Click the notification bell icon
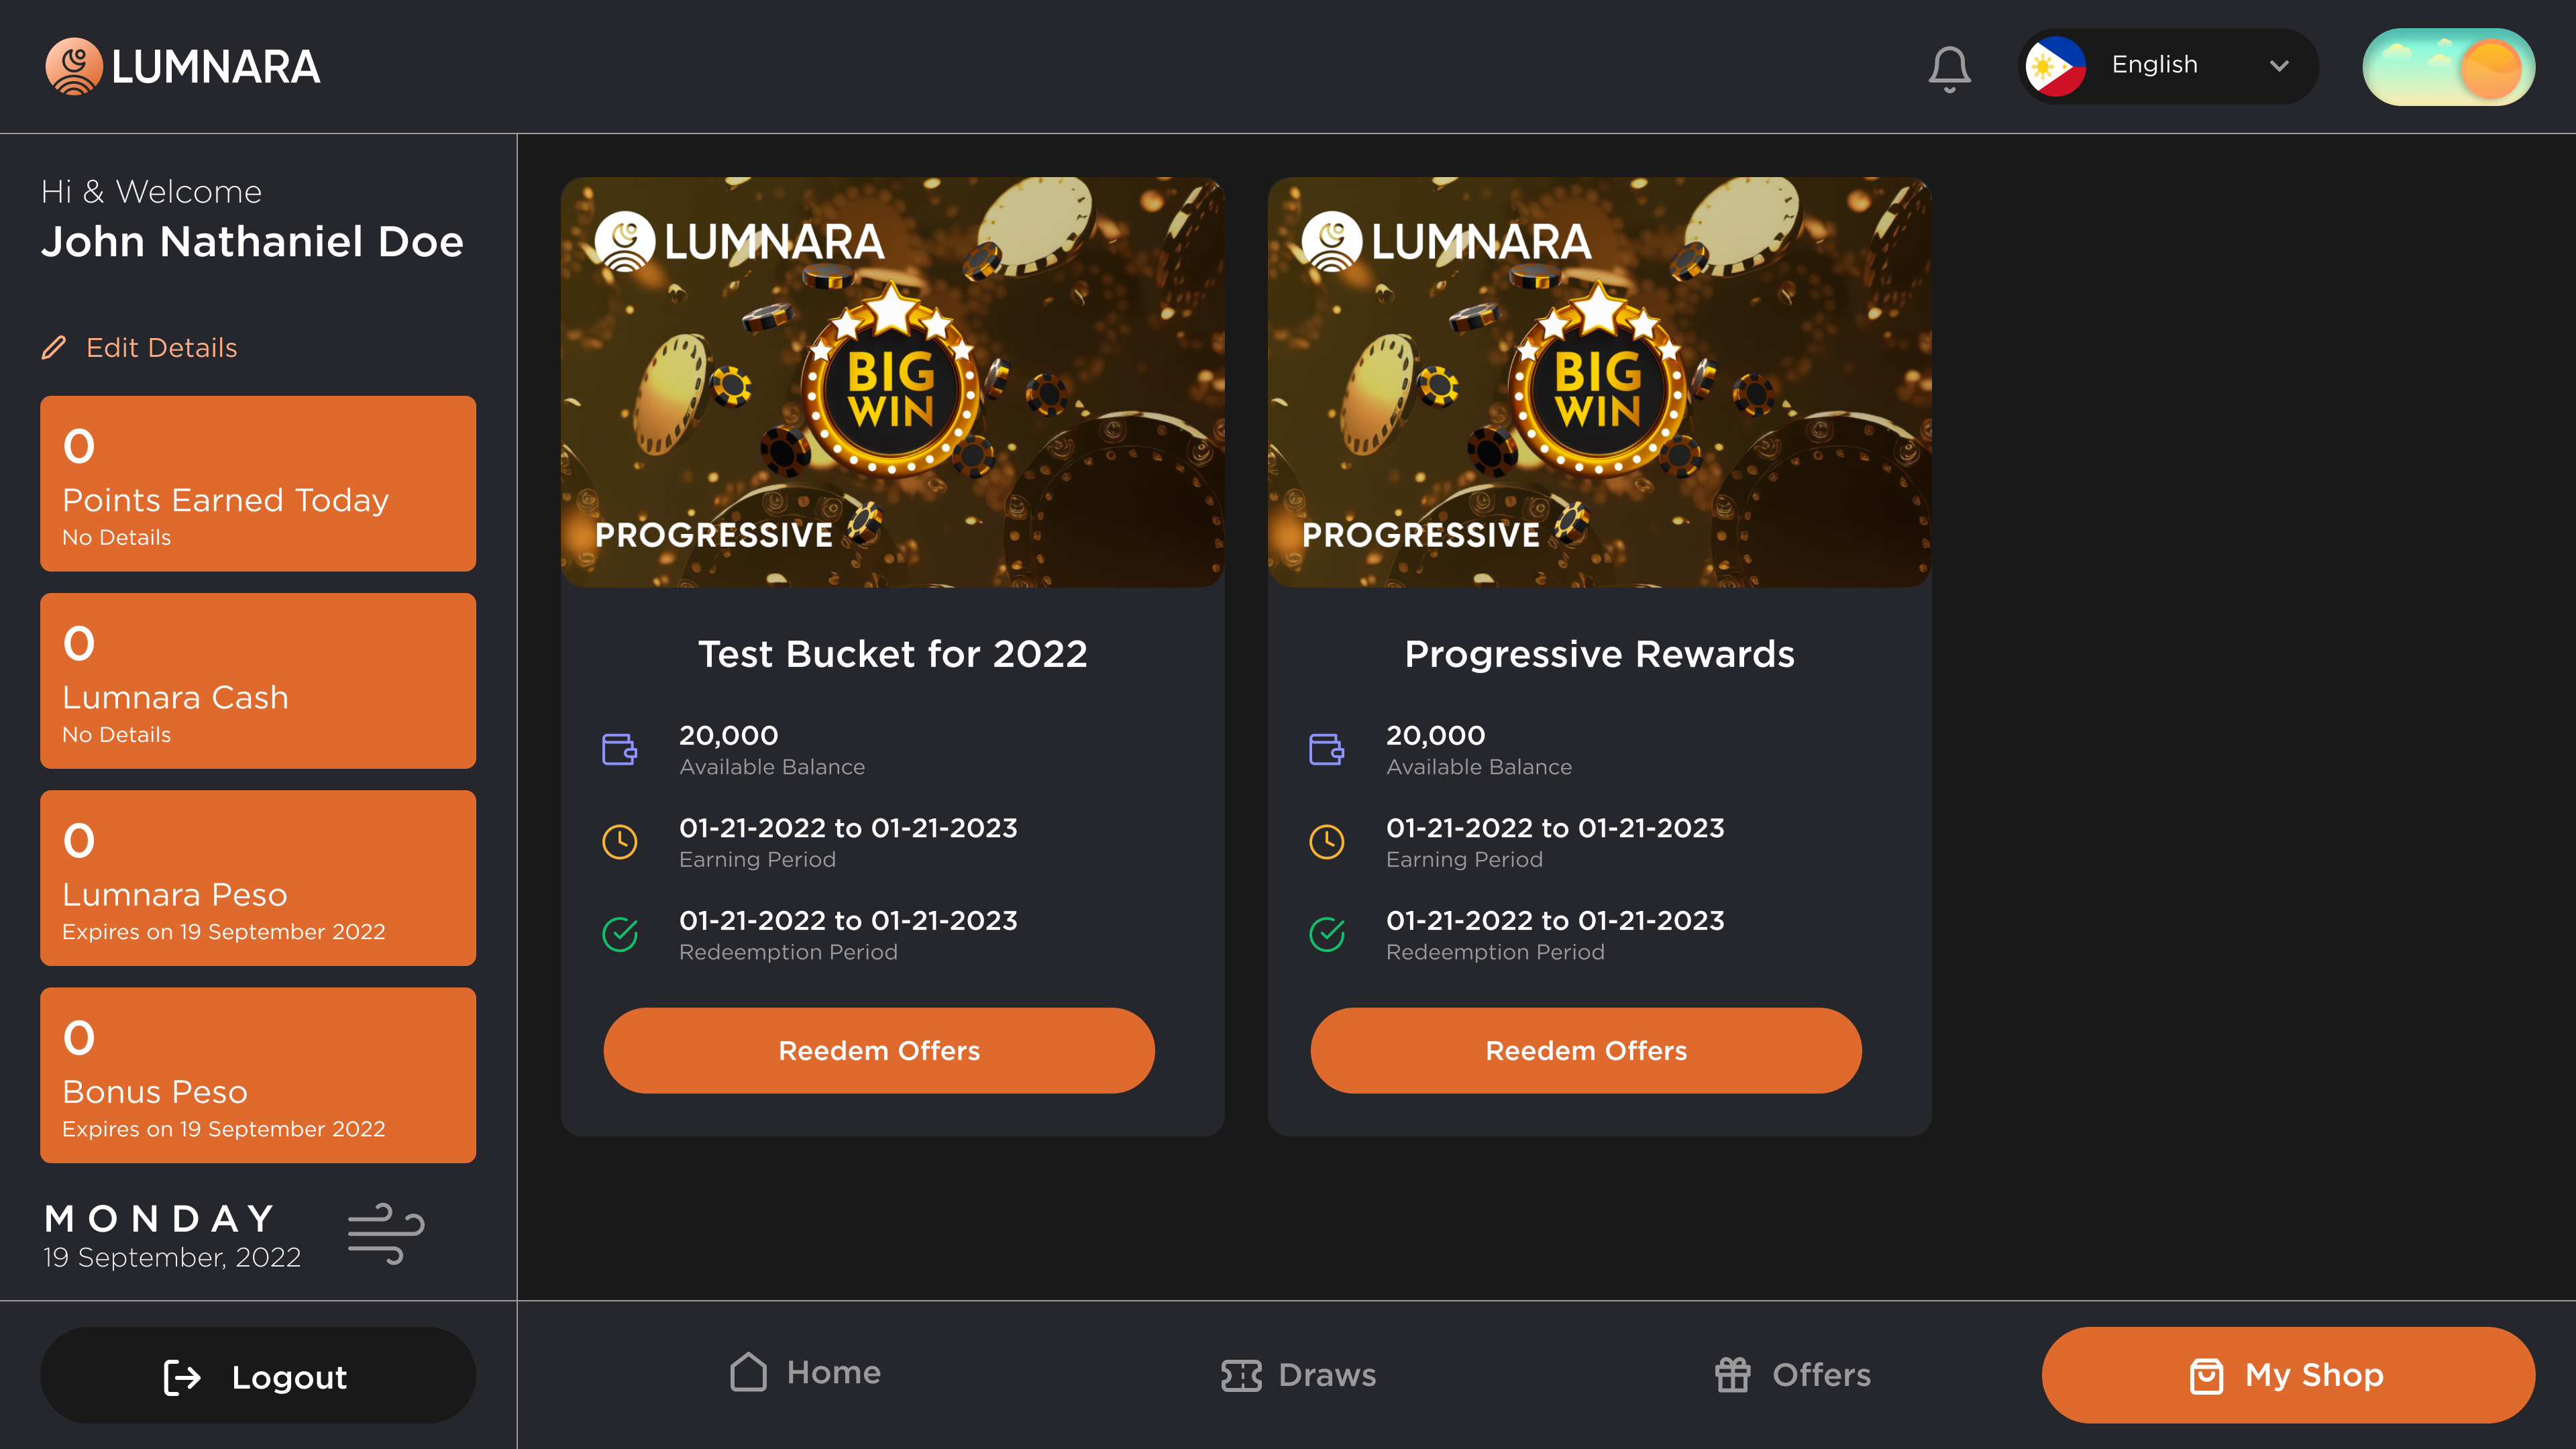 pos(1949,68)
